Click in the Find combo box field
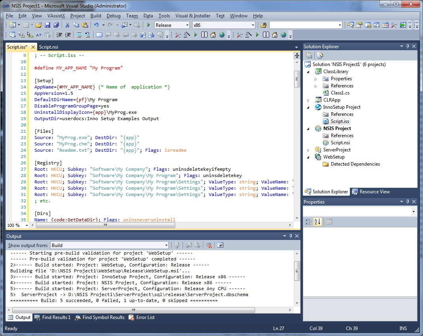The image size is (423, 336). [x=303, y=25]
